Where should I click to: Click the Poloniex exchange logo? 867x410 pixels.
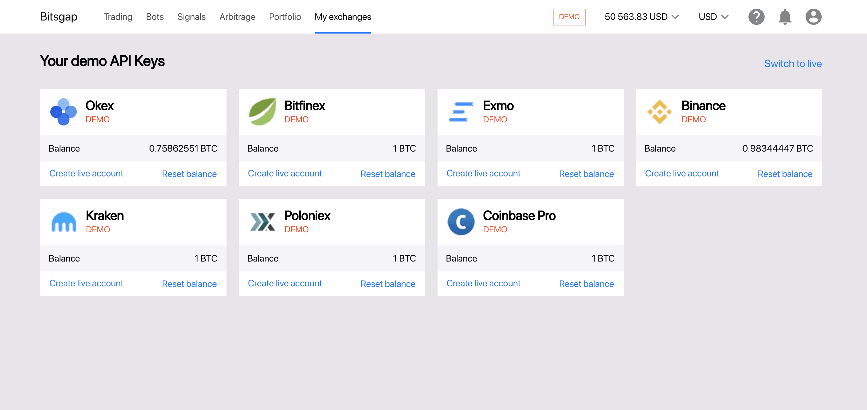263,221
